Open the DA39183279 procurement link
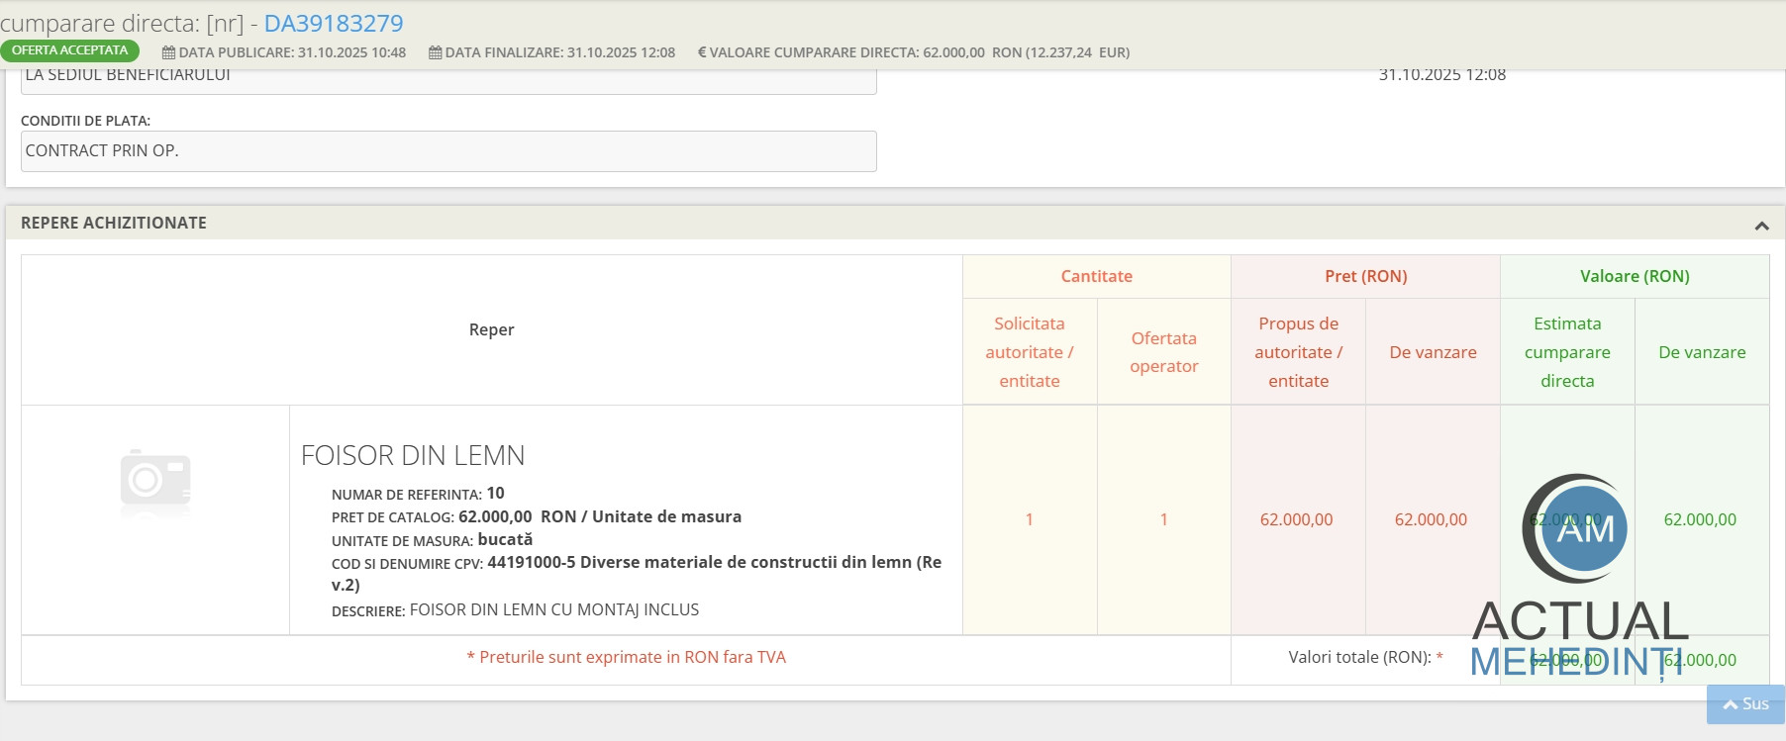The height and width of the screenshot is (741, 1786). point(333,23)
